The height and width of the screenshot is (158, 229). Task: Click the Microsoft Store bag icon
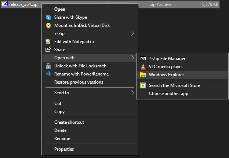[143, 85]
